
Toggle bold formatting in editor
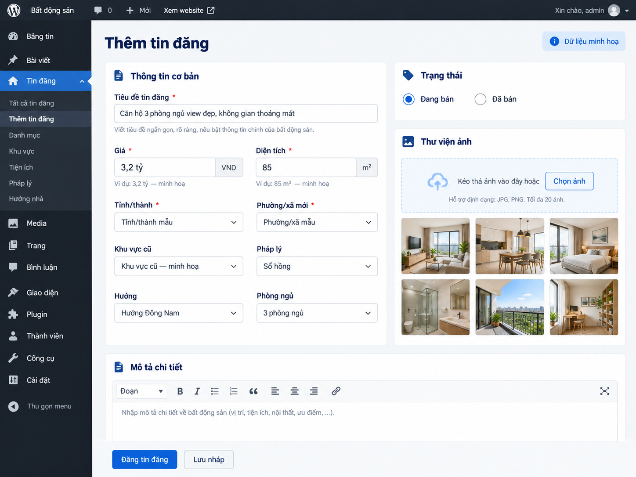point(180,391)
